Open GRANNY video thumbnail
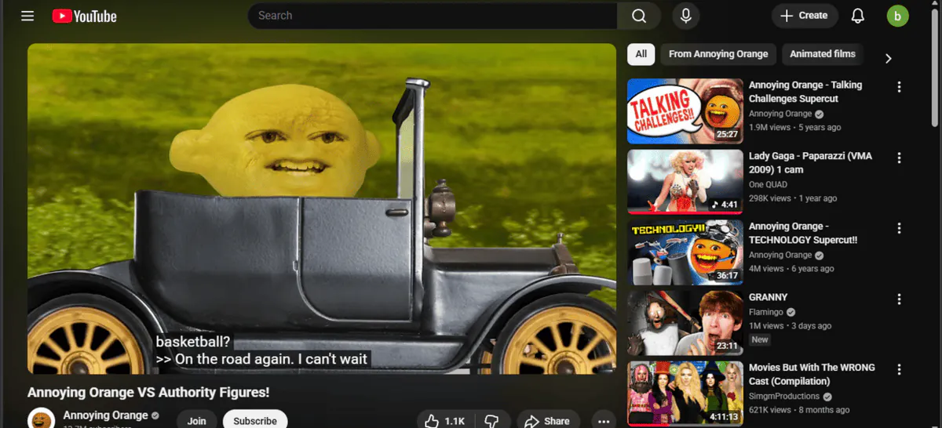The width and height of the screenshot is (942, 428). pos(685,323)
